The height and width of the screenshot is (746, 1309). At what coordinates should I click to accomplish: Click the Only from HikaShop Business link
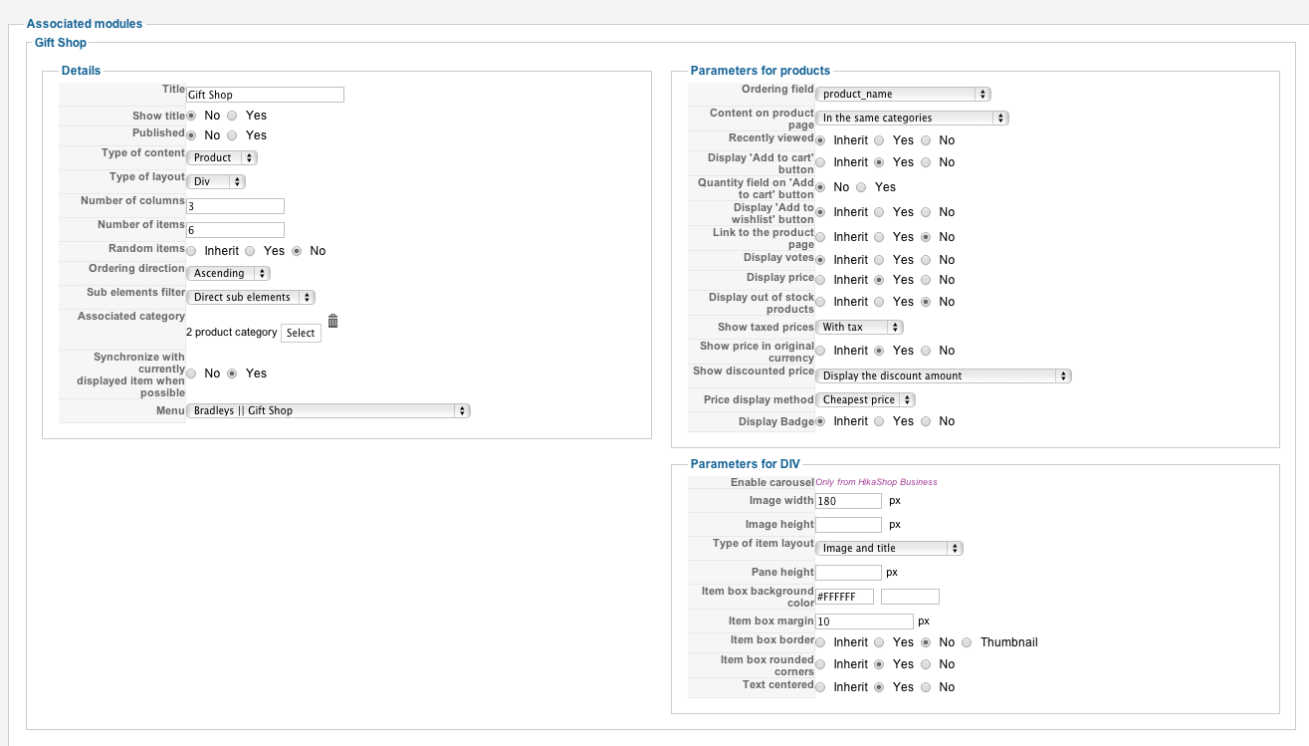pyautogui.click(x=876, y=482)
